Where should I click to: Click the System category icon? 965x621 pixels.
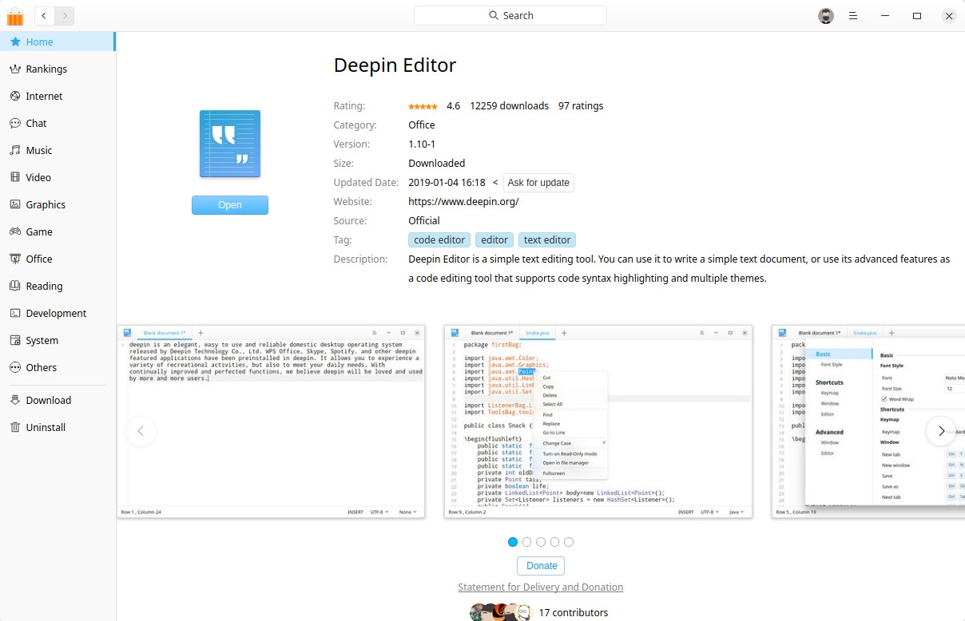15,340
